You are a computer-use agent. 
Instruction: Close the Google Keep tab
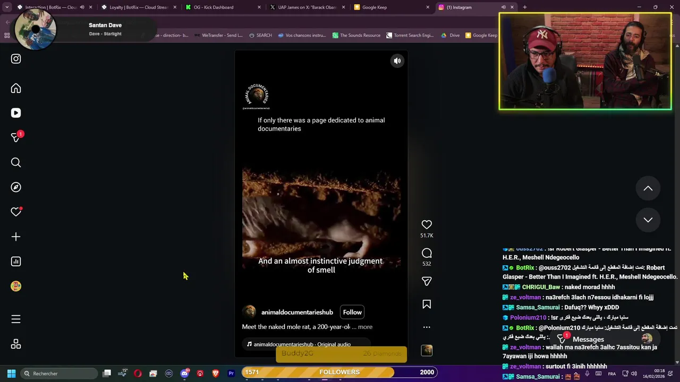pyautogui.click(x=428, y=7)
